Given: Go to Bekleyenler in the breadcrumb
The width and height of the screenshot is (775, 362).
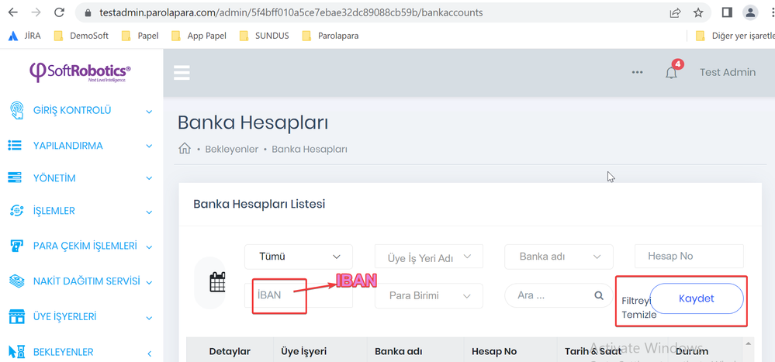Looking at the screenshot, I should pyautogui.click(x=232, y=149).
